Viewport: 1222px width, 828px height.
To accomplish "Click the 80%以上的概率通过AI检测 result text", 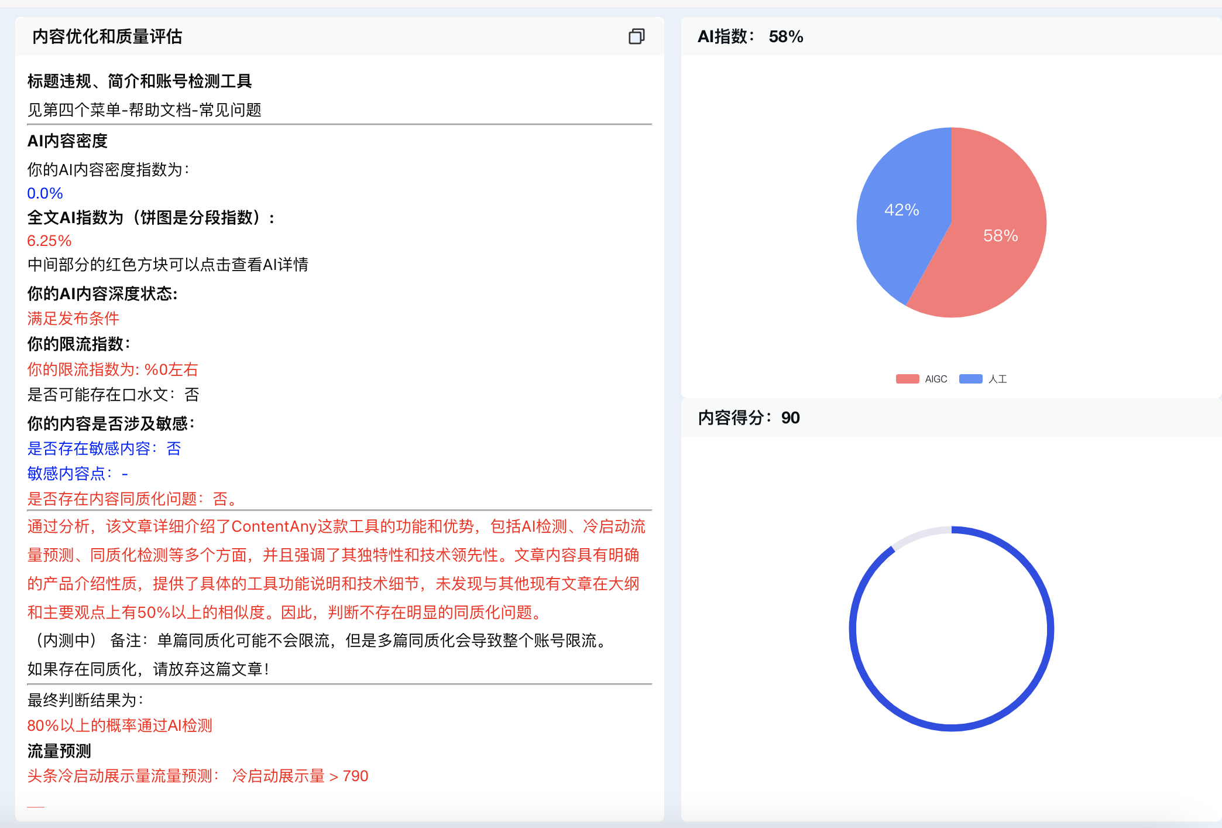I will coord(120,726).
